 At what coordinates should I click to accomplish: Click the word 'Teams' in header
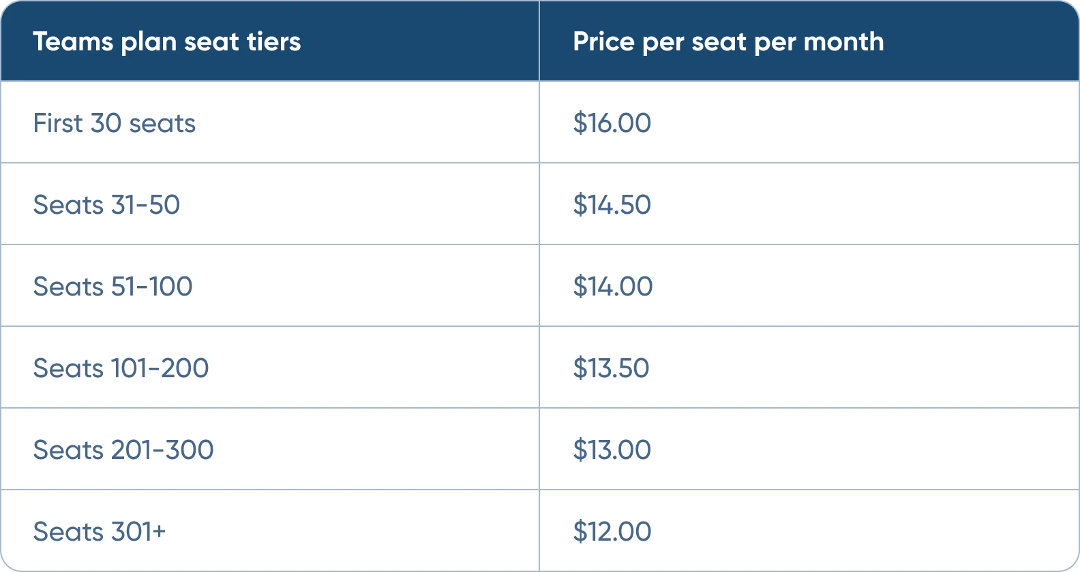(x=73, y=42)
